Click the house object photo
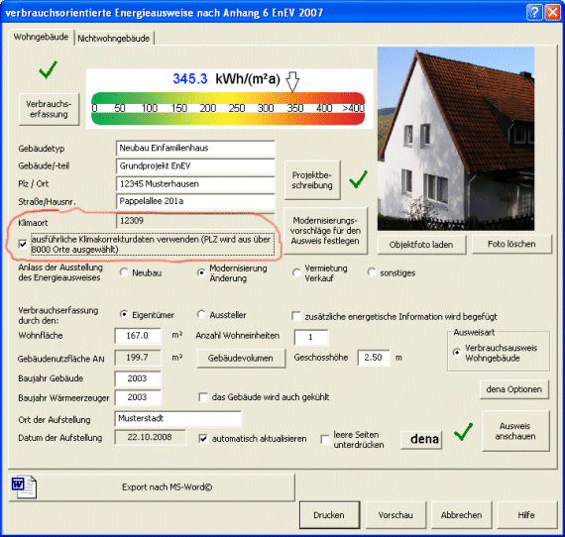This screenshot has width=565, height=537. point(456,139)
